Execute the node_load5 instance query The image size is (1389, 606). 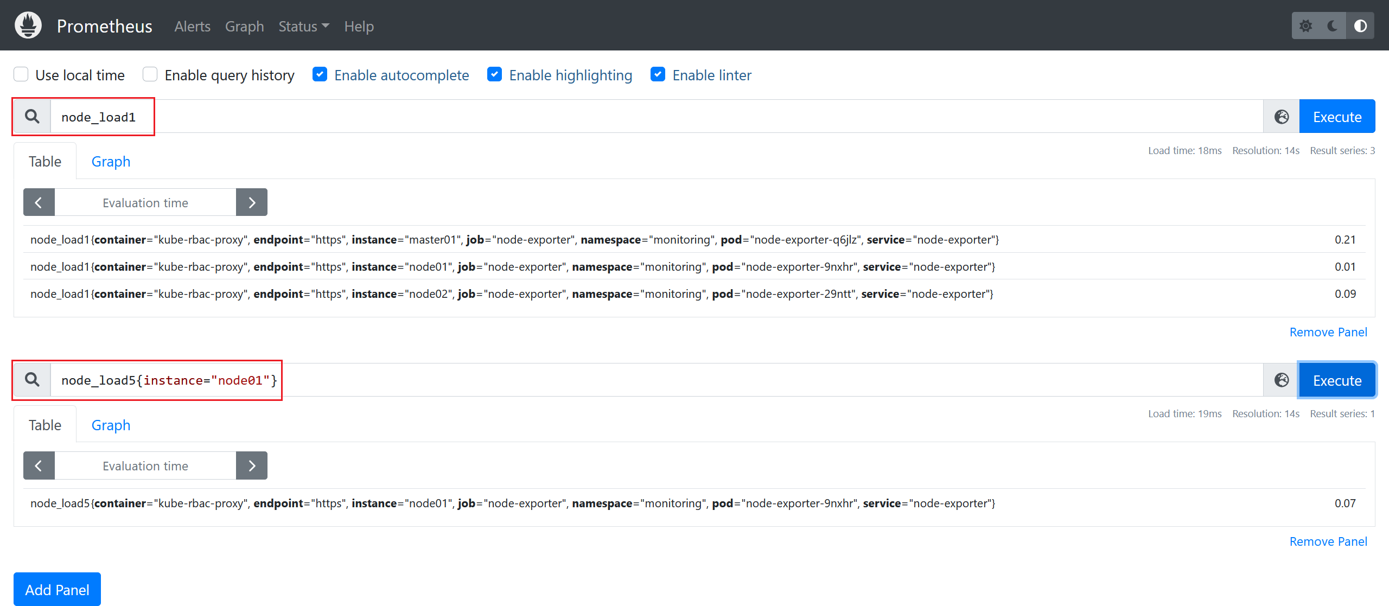[x=1337, y=380]
